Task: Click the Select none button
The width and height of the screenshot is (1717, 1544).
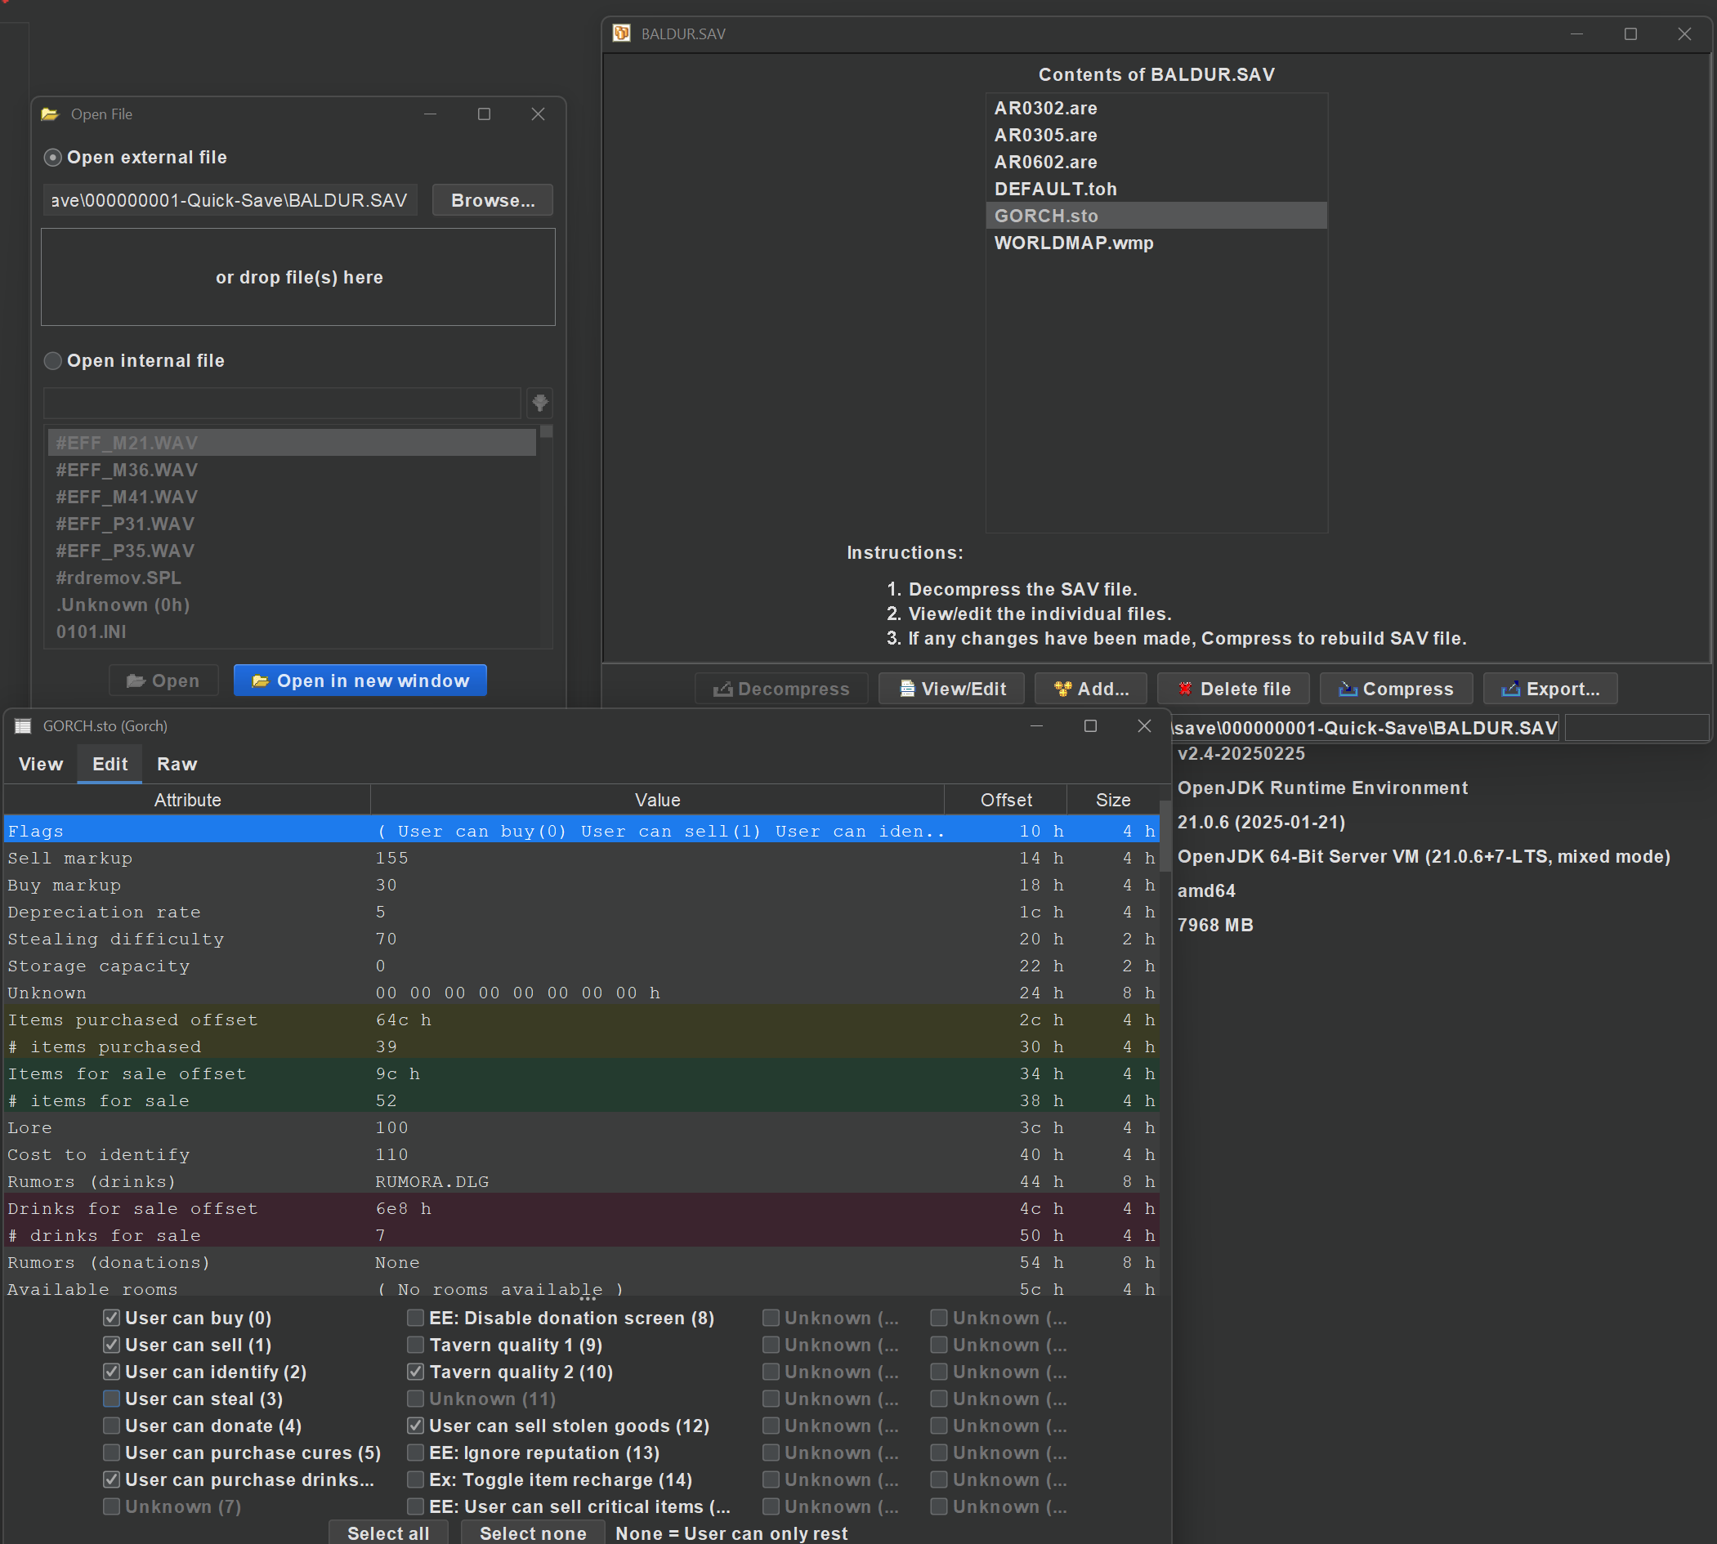Action: pyautogui.click(x=533, y=1532)
